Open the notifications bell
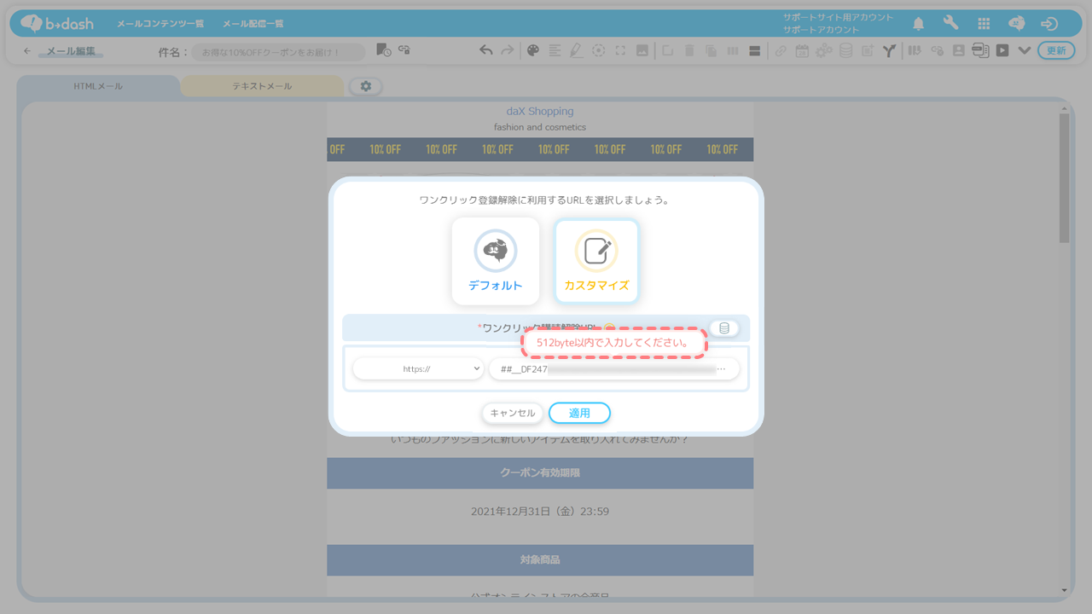The width and height of the screenshot is (1092, 614). tap(919, 24)
